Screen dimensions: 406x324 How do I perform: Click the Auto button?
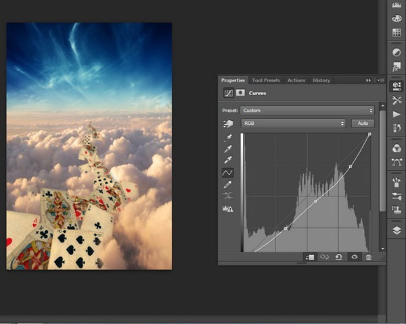click(x=363, y=124)
